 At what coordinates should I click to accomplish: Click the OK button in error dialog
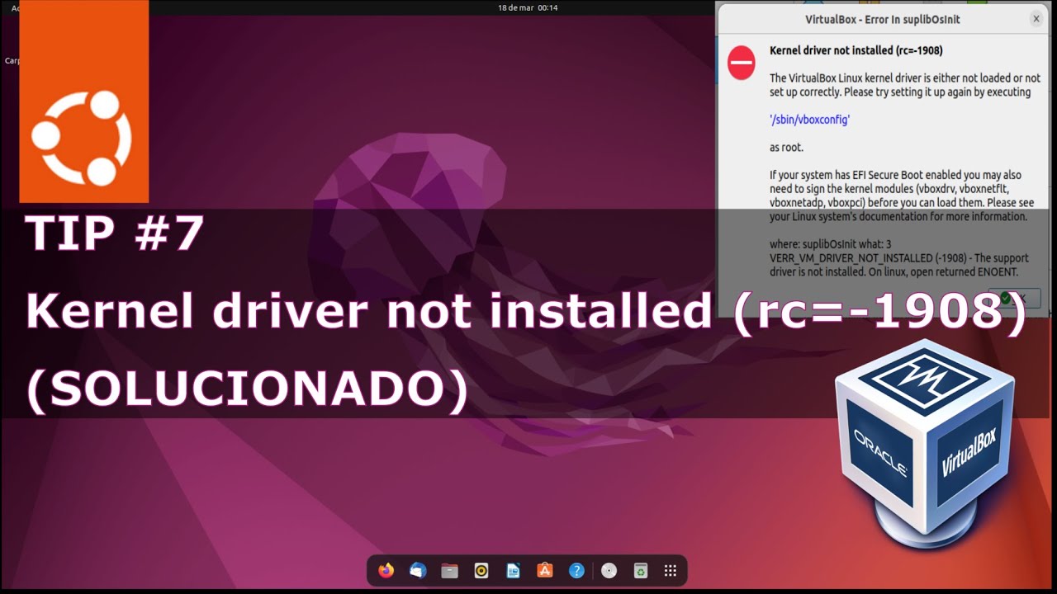[x=1013, y=298]
